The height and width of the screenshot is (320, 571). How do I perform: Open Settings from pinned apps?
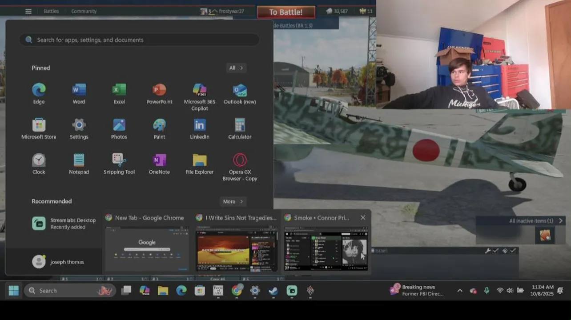pyautogui.click(x=79, y=129)
